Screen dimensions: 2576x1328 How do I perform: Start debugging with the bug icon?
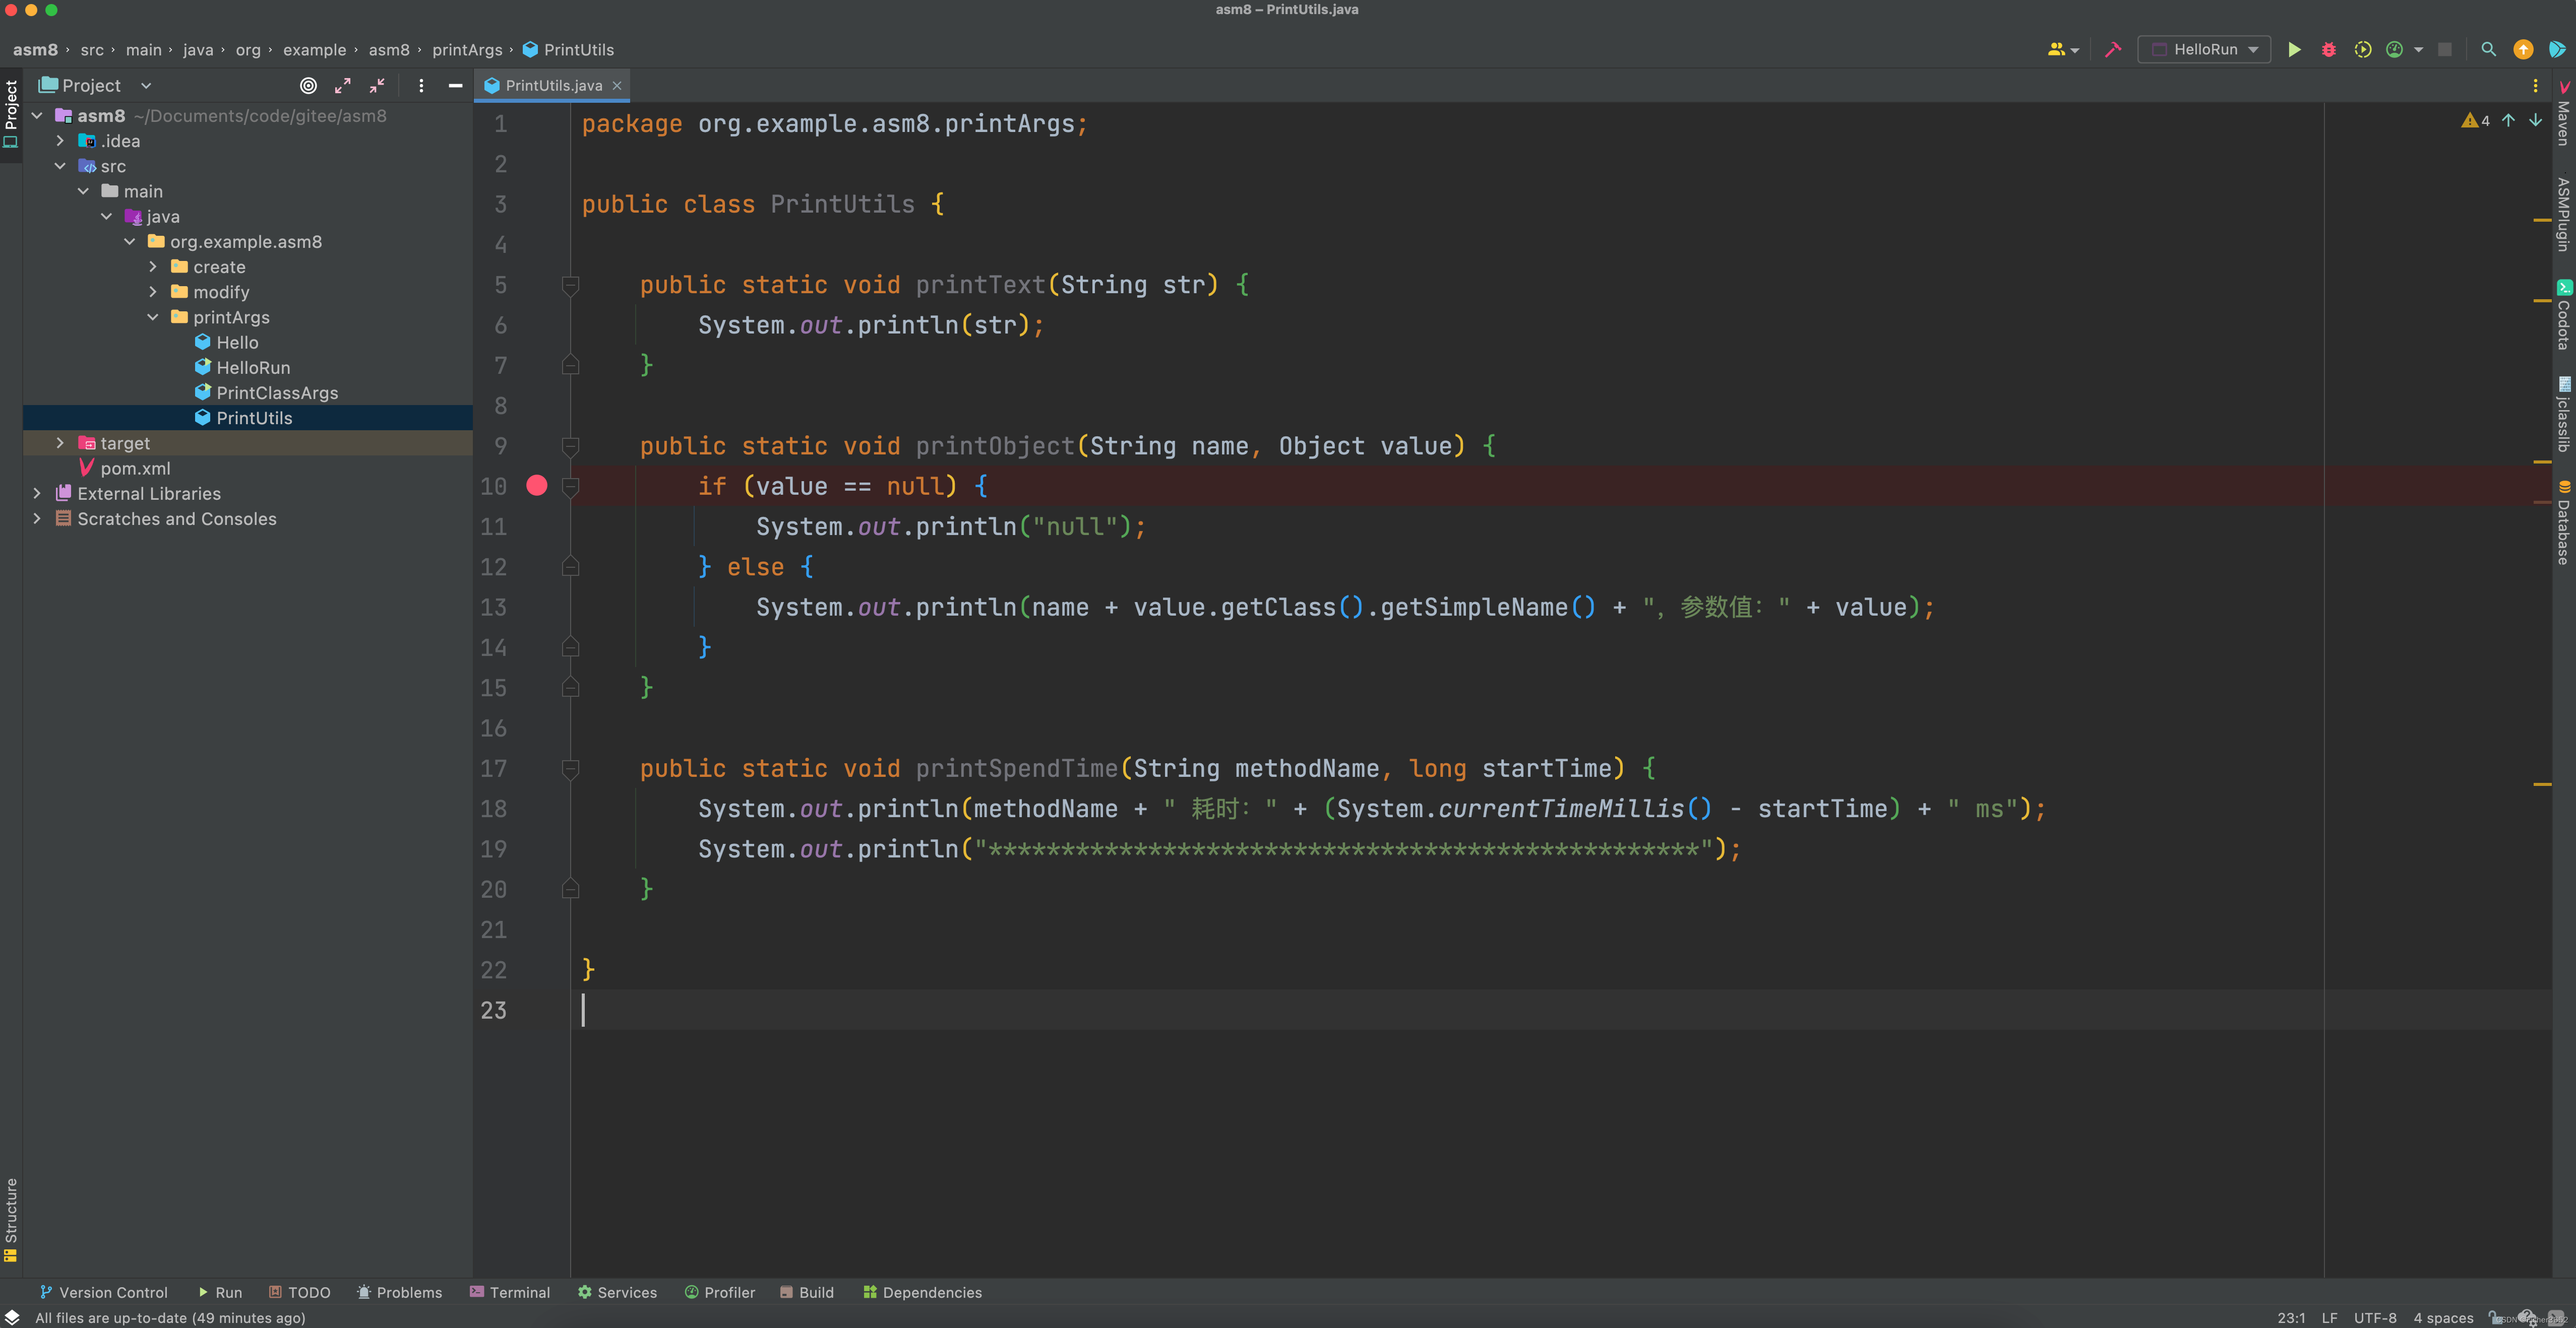point(2328,49)
